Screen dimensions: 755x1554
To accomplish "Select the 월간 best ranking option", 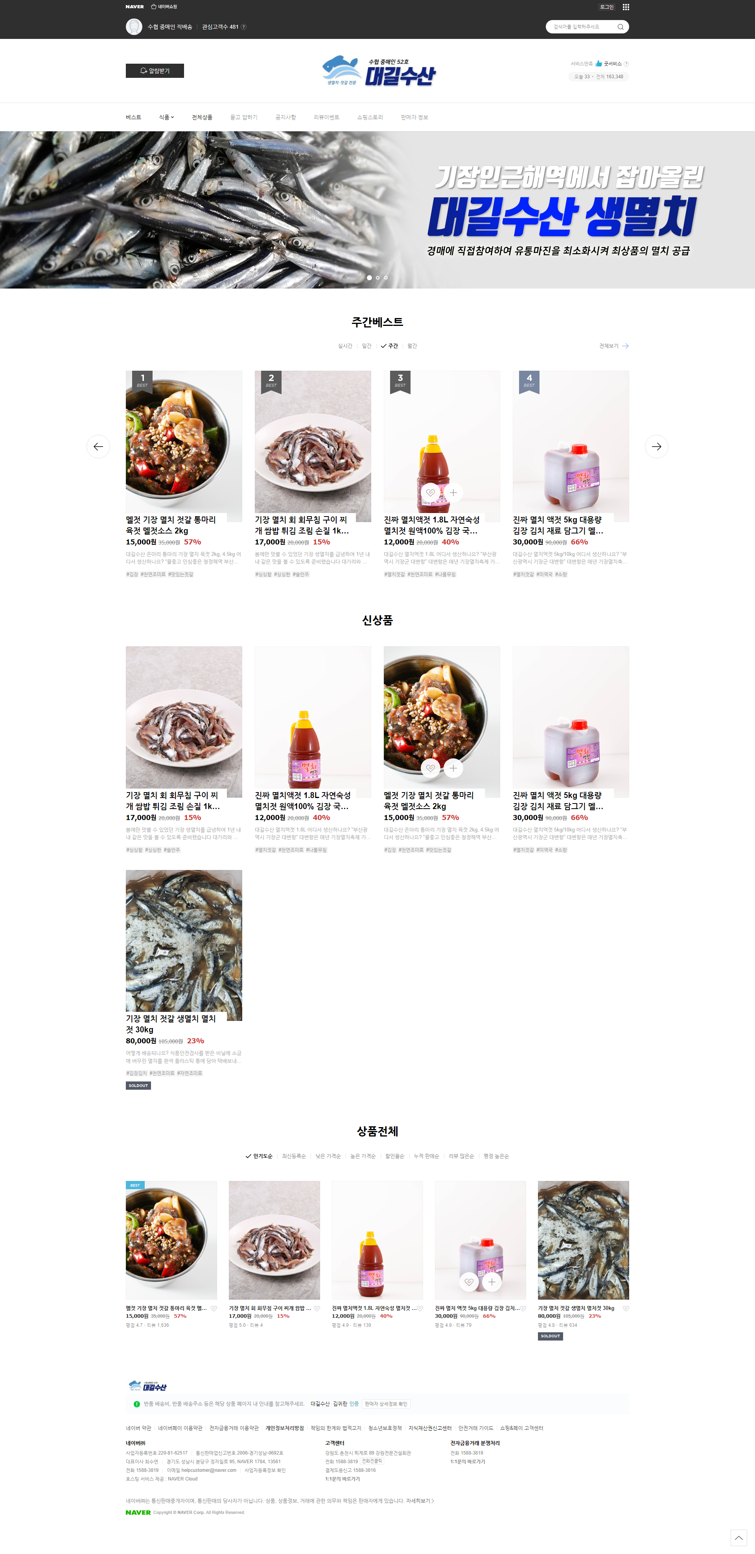I will pyautogui.click(x=412, y=346).
